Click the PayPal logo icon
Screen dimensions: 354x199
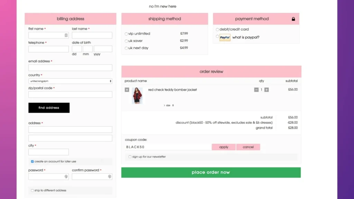tap(224, 37)
